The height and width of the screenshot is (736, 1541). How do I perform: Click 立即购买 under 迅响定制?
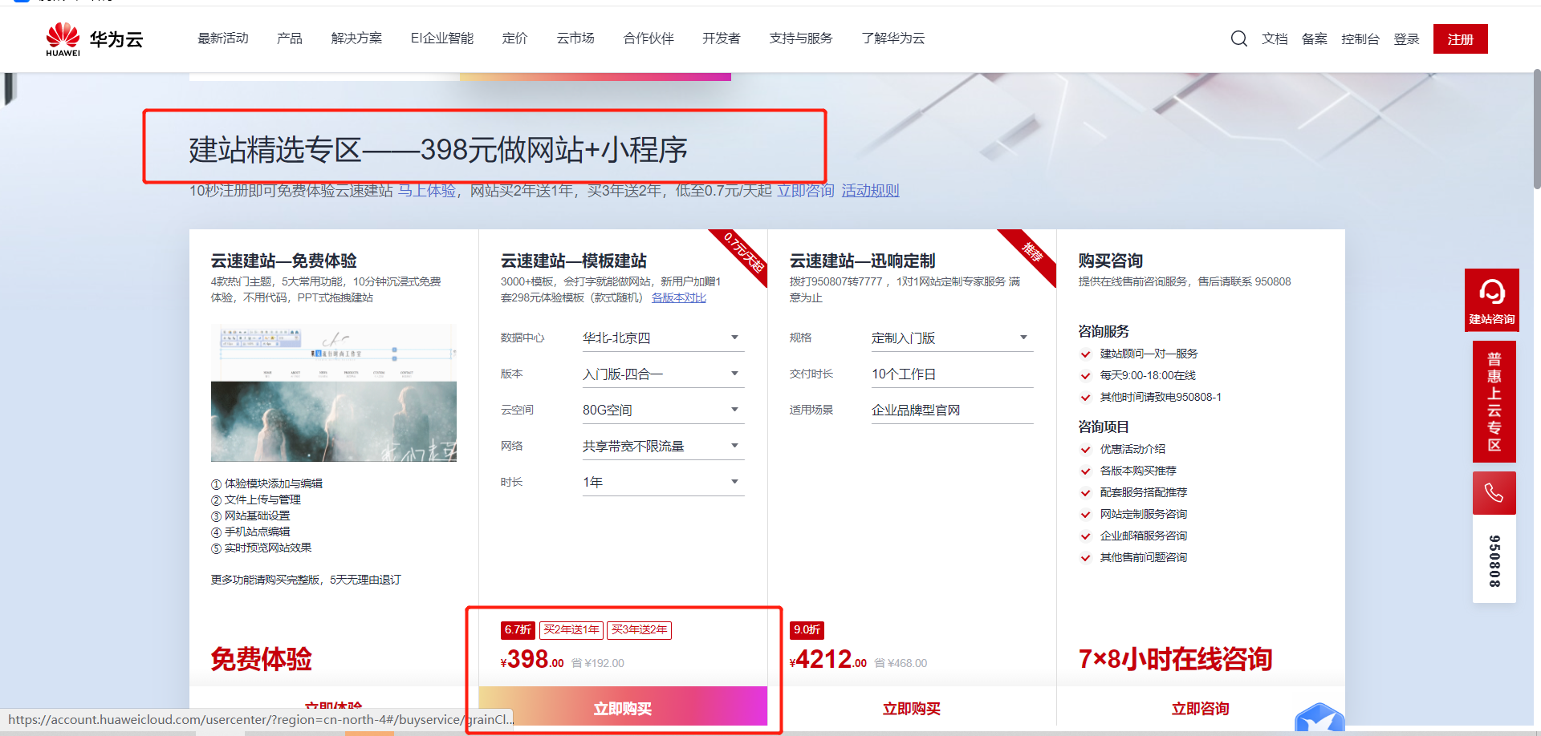(912, 709)
